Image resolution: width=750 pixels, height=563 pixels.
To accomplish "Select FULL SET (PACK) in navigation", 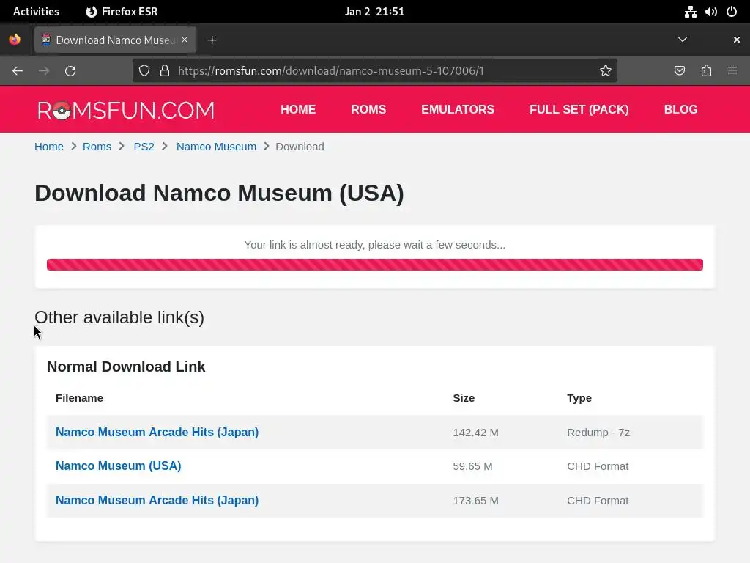I will [579, 109].
